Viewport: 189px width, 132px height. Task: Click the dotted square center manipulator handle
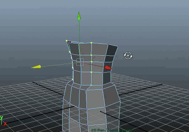(80, 62)
